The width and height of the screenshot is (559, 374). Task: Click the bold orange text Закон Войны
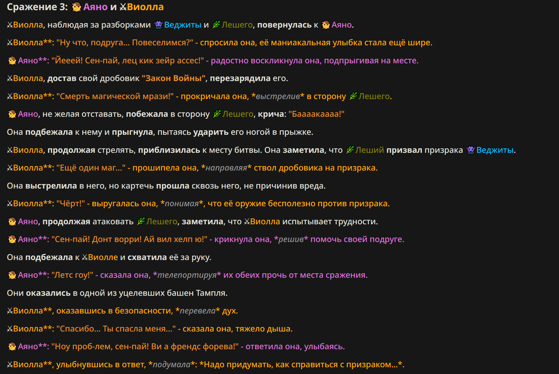[174, 78]
